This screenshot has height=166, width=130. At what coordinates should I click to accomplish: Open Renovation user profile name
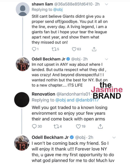(43, 94)
